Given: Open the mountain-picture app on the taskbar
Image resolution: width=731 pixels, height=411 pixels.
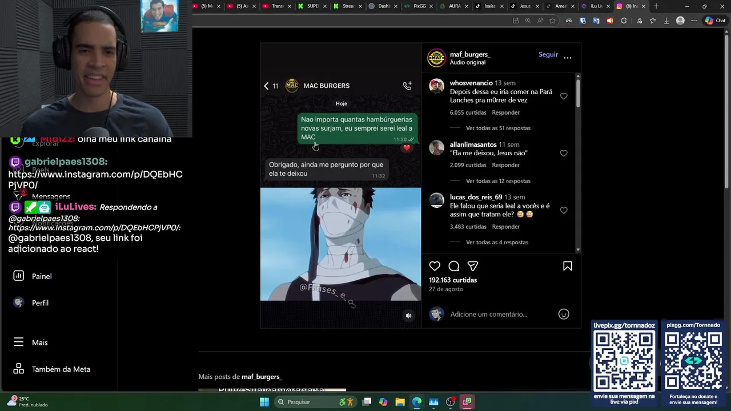Looking at the screenshot, I should pyautogui.click(x=433, y=402).
